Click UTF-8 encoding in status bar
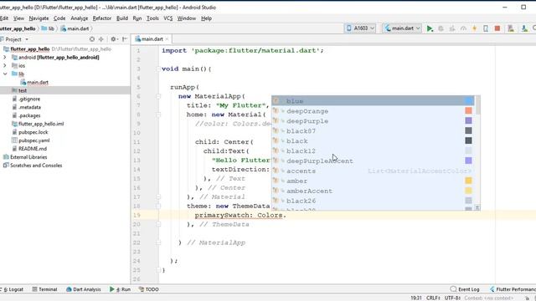 [x=452, y=298]
